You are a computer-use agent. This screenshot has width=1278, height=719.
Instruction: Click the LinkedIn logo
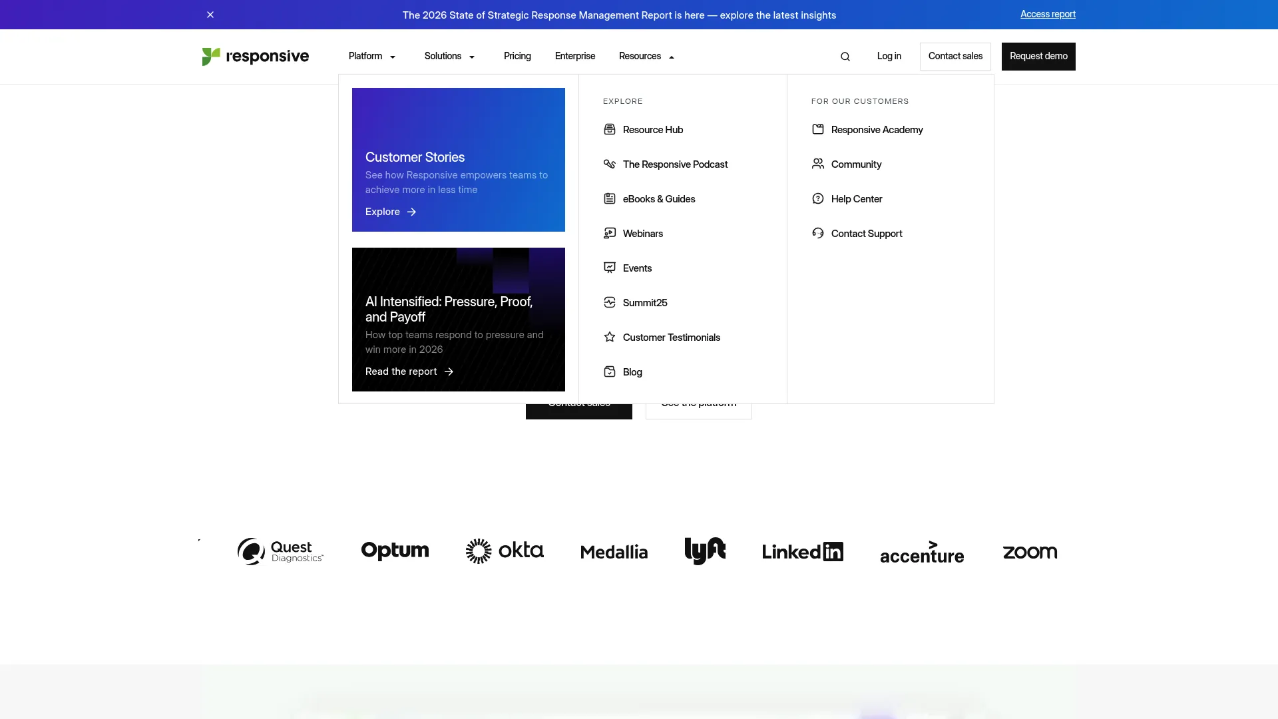pos(803,552)
